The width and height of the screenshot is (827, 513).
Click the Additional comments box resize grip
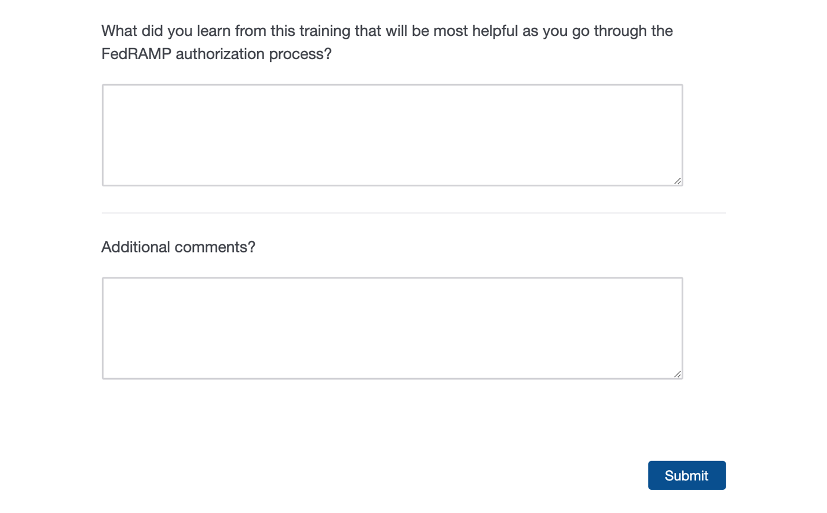pyautogui.click(x=677, y=374)
